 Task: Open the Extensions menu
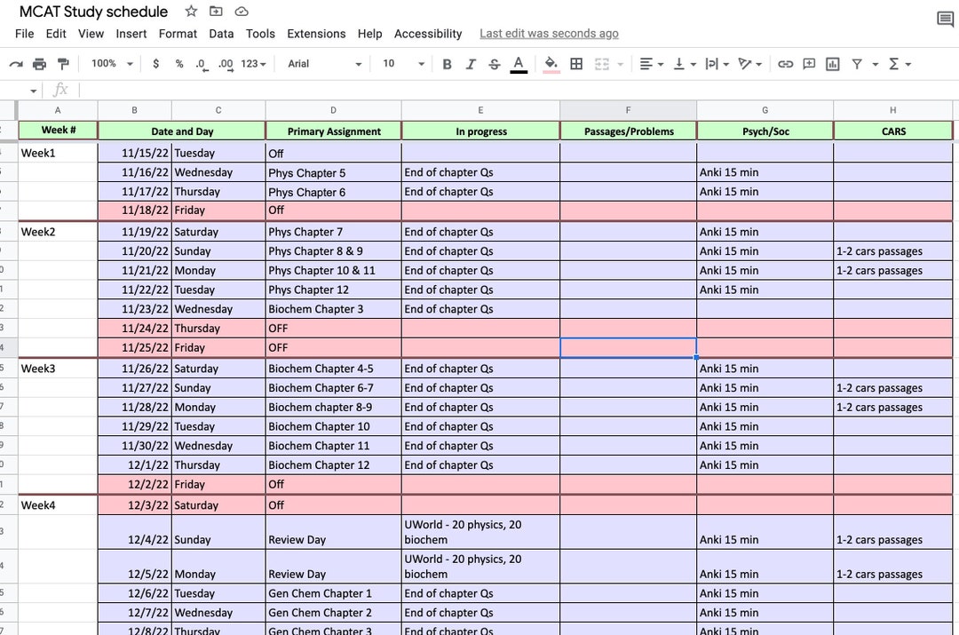pyautogui.click(x=316, y=34)
